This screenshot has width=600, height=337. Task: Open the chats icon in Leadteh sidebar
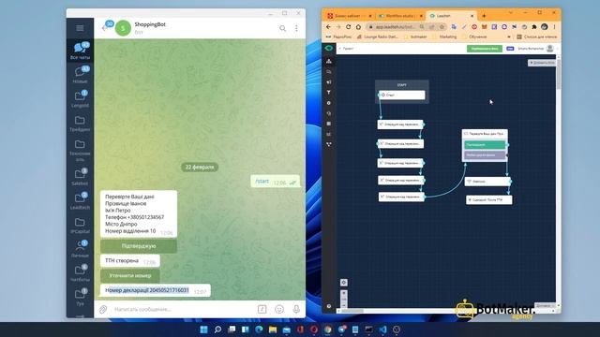(x=329, y=71)
